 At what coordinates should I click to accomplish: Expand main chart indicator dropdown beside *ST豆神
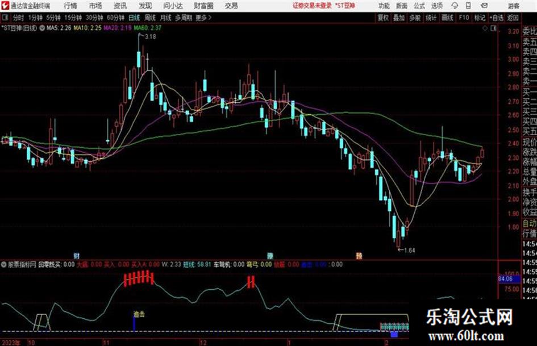(x=42, y=28)
